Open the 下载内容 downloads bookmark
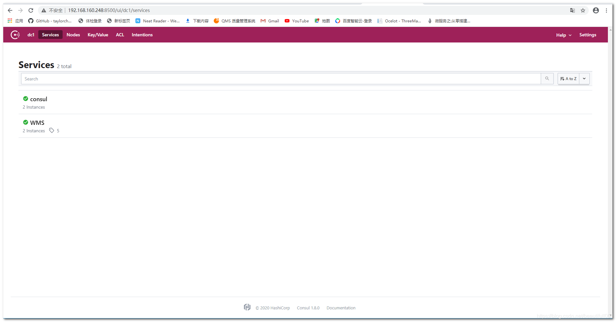This screenshot has width=616, height=322. pos(197,21)
